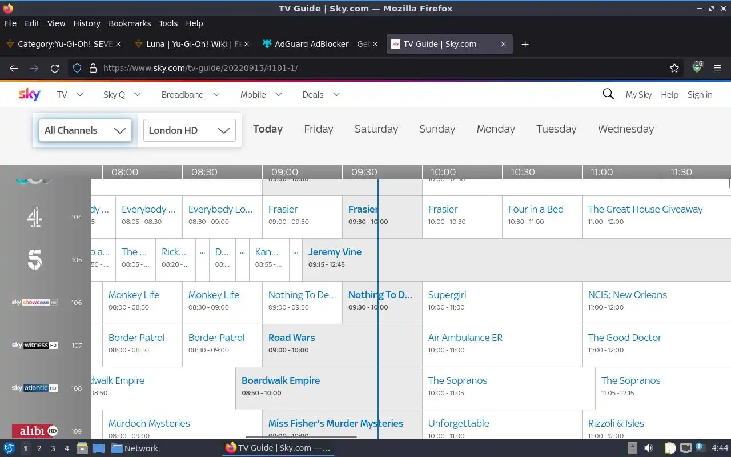Image resolution: width=731 pixels, height=457 pixels.
Task: Select Friday in the day selector
Action: [x=319, y=129]
